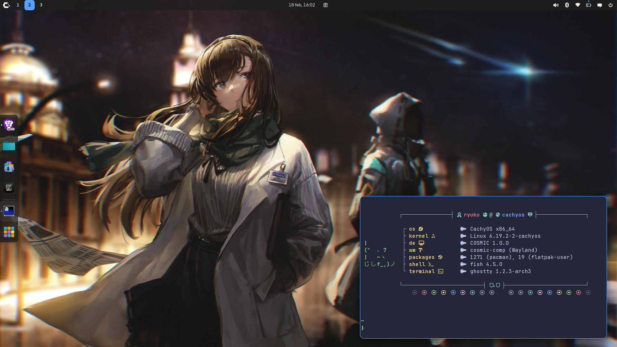Viewport: 617px width, 347px height.
Task: Focus the Ghostty terminal dock icon
Action: (9, 211)
